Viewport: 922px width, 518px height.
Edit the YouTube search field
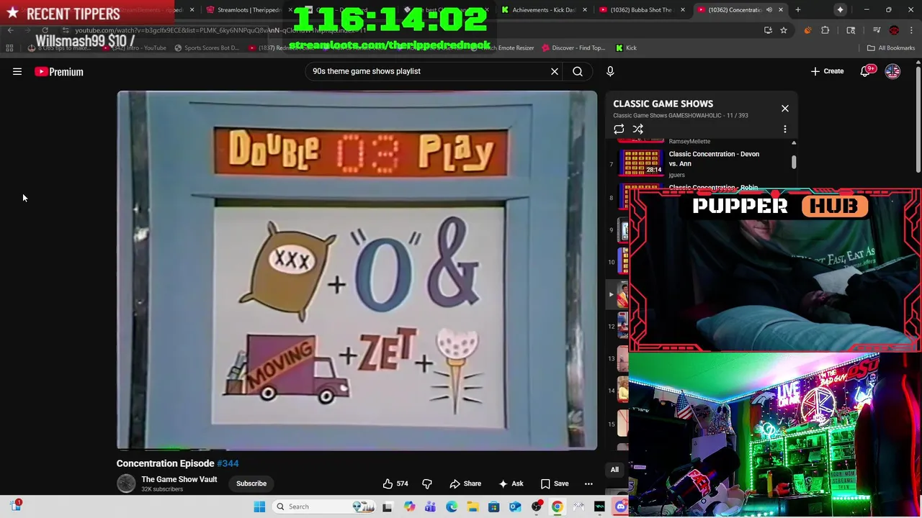(x=428, y=71)
